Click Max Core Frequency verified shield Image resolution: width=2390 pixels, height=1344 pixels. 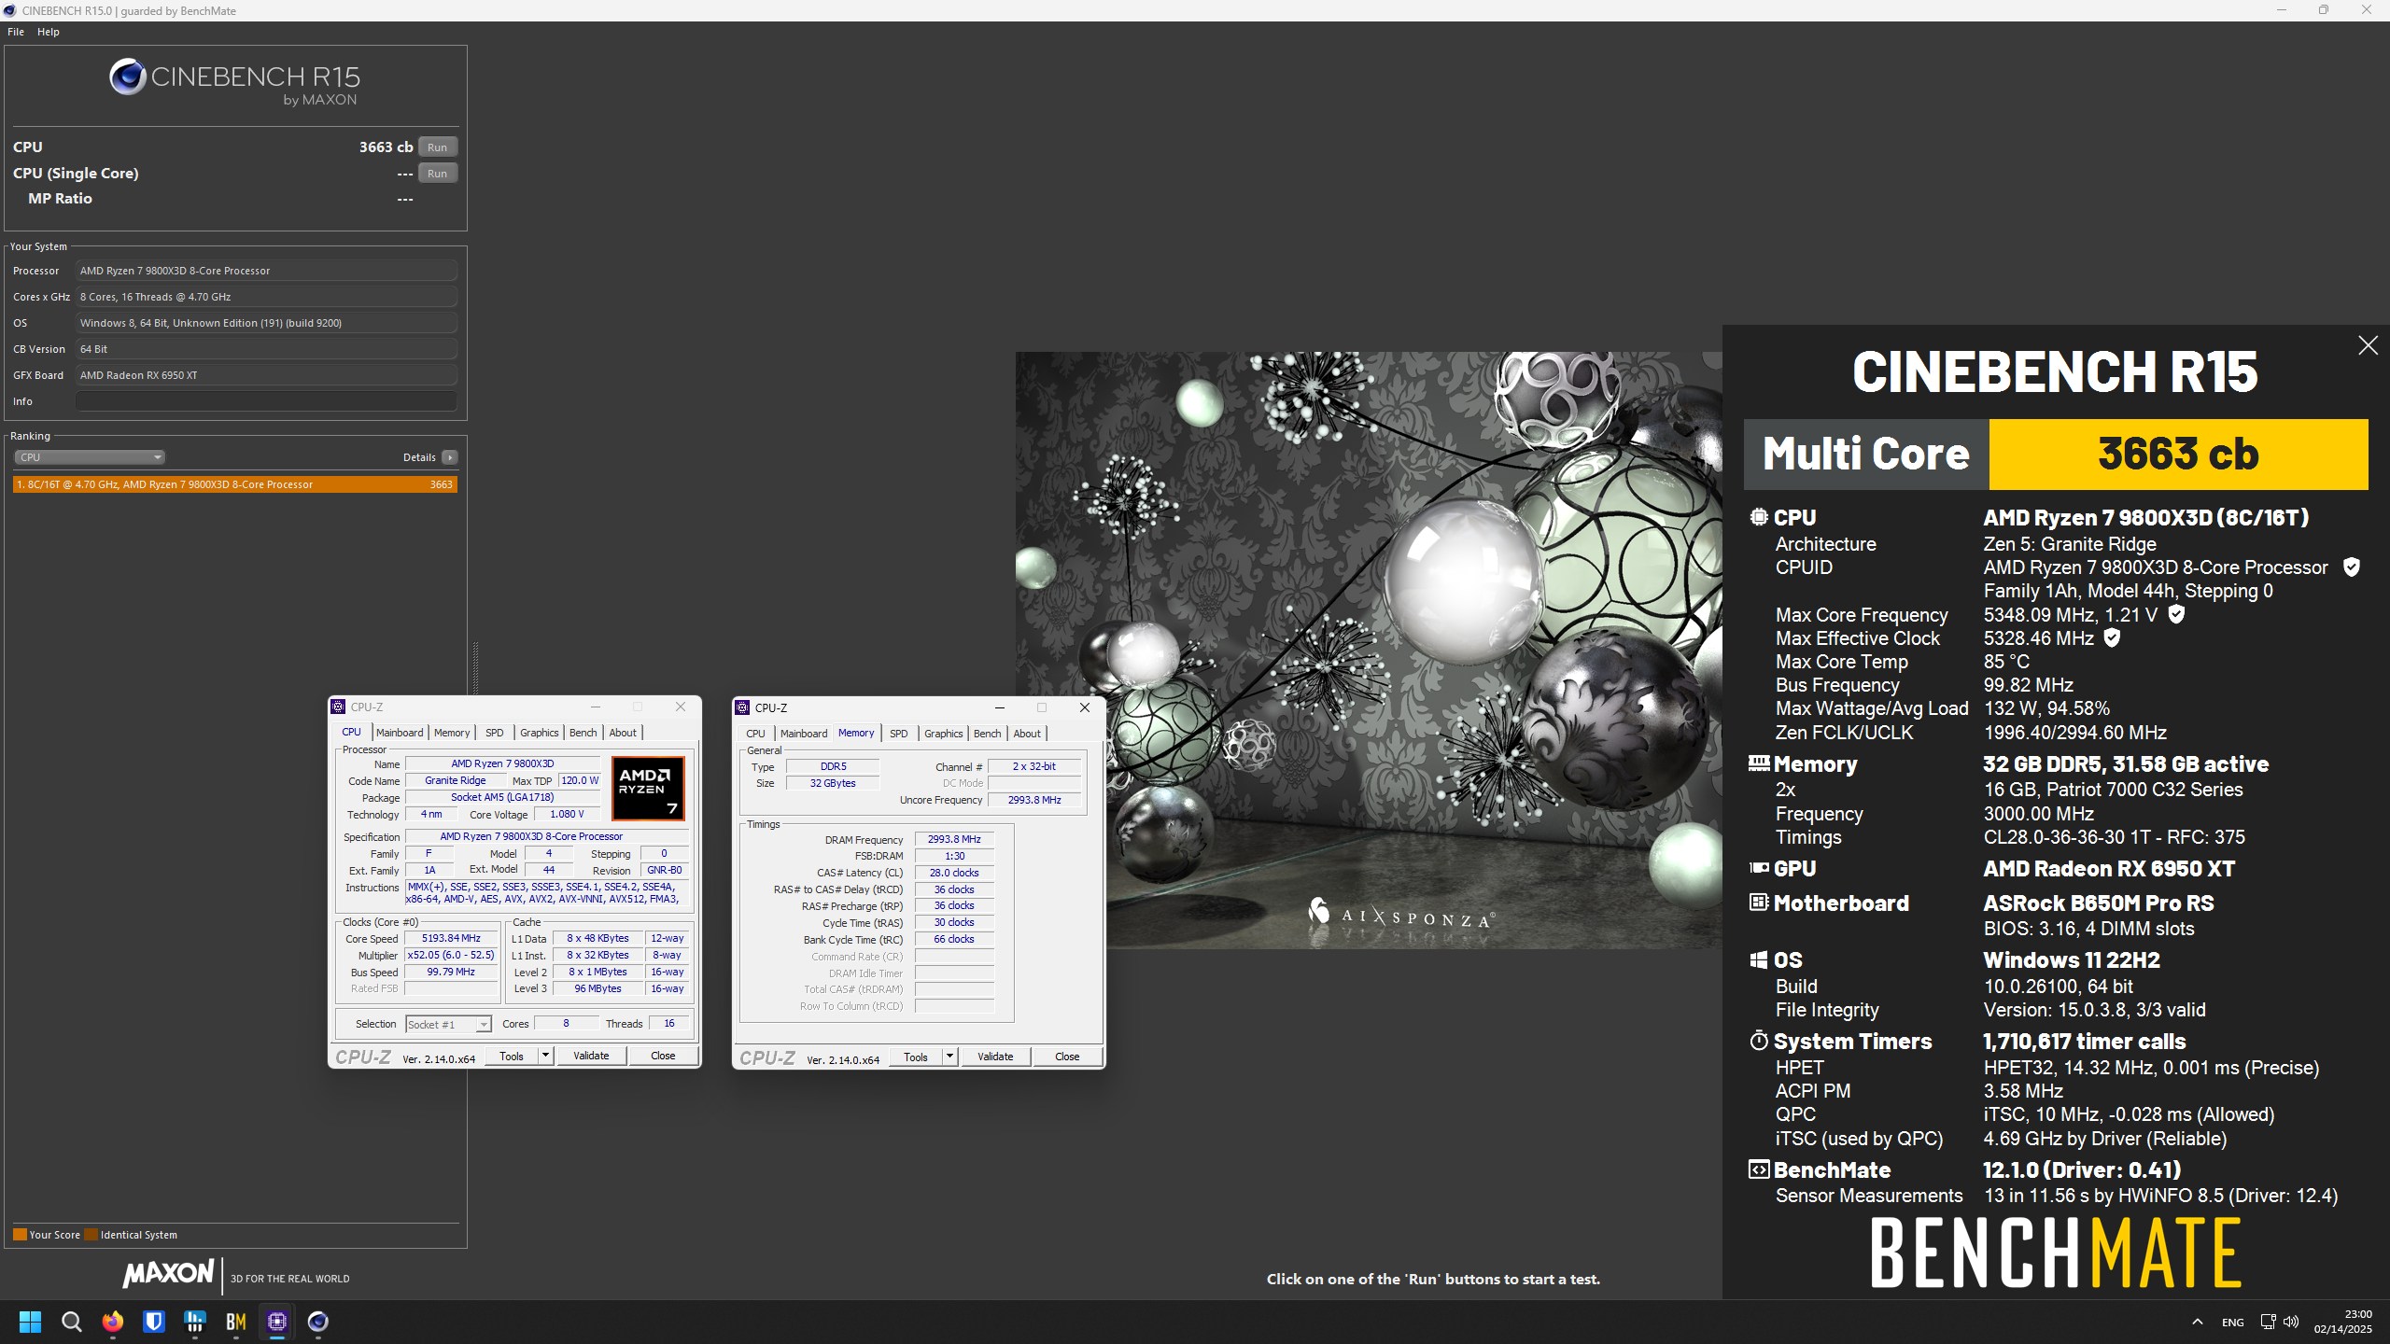pyautogui.click(x=2176, y=614)
